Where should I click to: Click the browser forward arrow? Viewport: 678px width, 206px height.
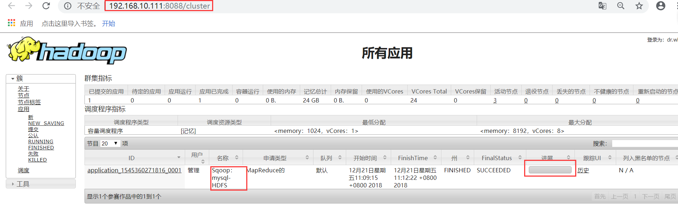tap(29, 6)
